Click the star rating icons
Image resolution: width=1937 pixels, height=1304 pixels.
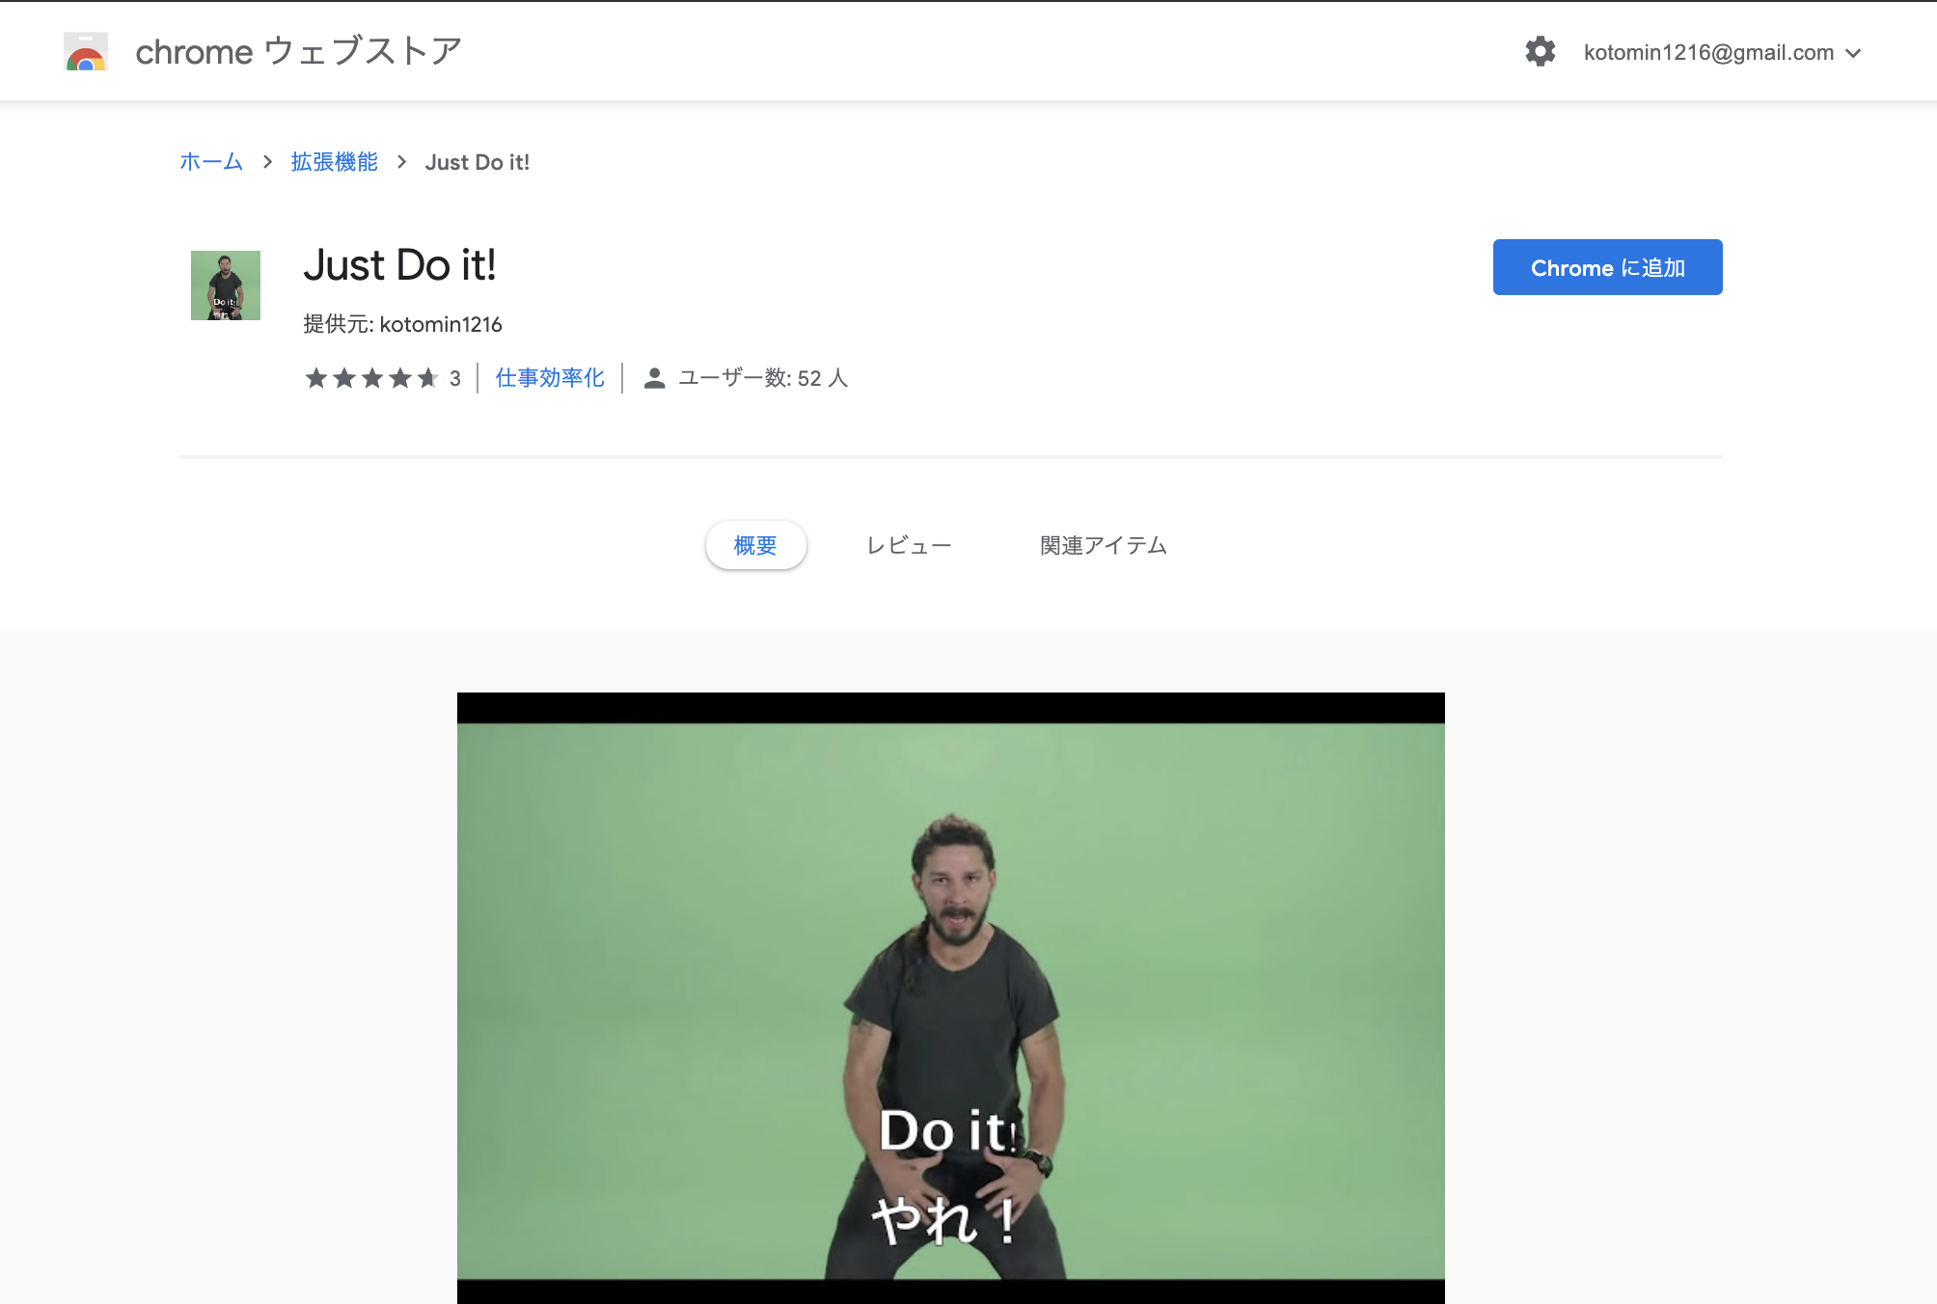(x=371, y=378)
